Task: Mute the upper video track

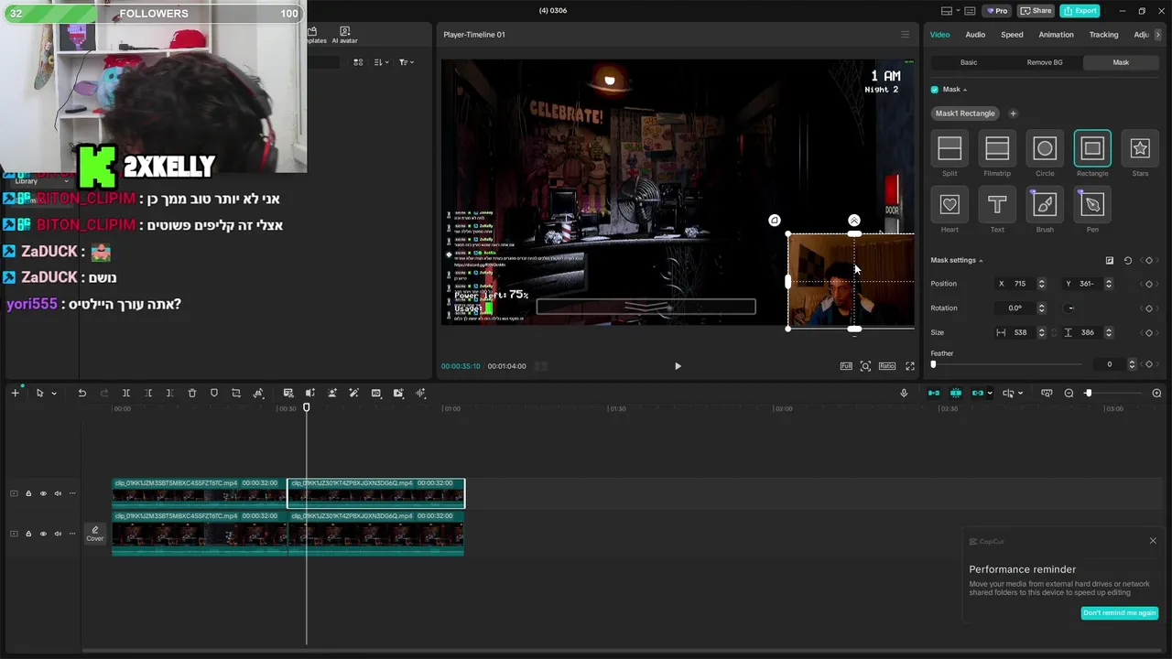Action: click(x=58, y=494)
